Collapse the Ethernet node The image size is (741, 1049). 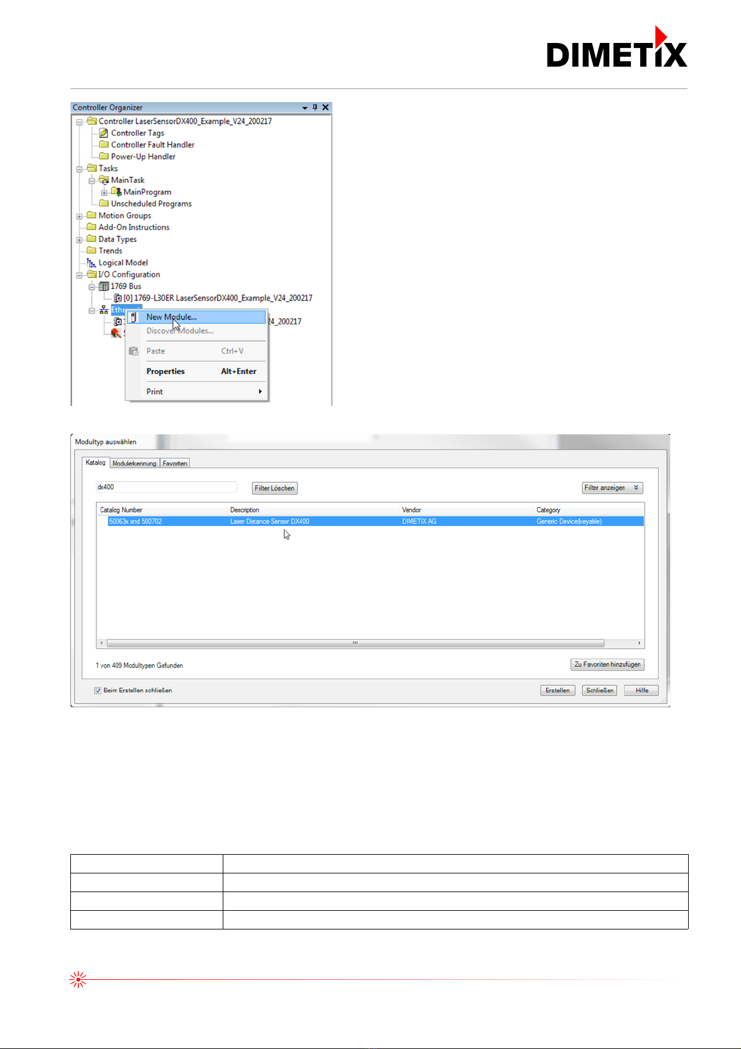(92, 311)
